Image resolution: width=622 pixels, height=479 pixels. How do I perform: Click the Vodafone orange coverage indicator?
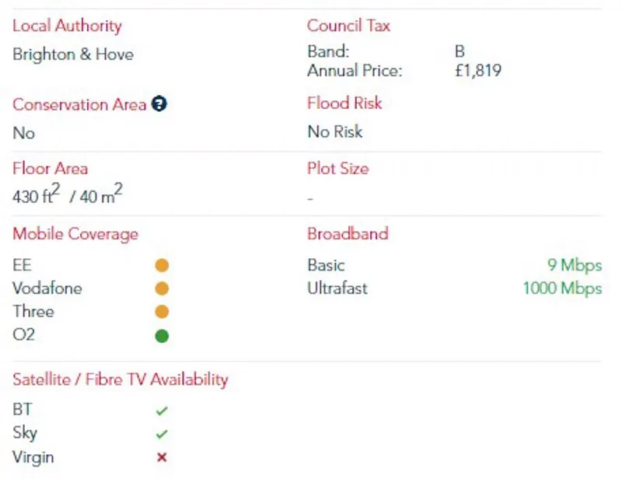[x=162, y=288]
